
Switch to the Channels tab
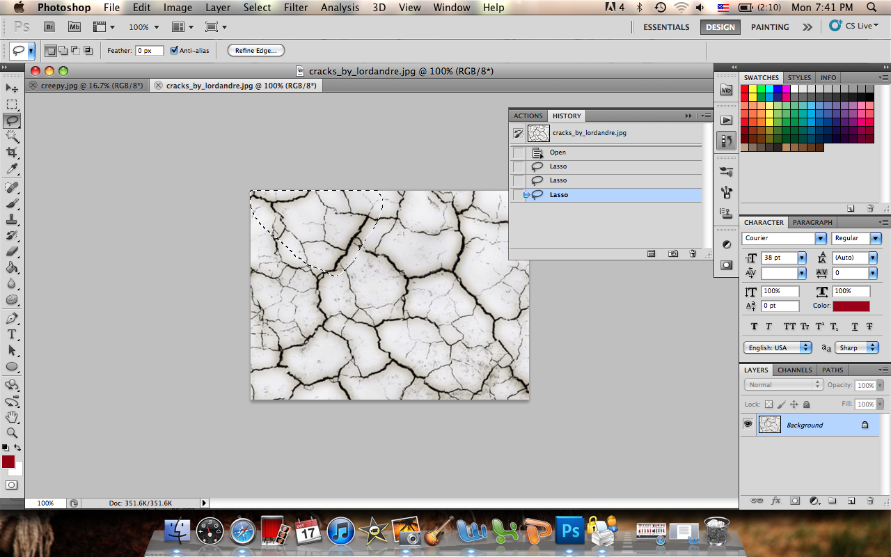tap(794, 370)
